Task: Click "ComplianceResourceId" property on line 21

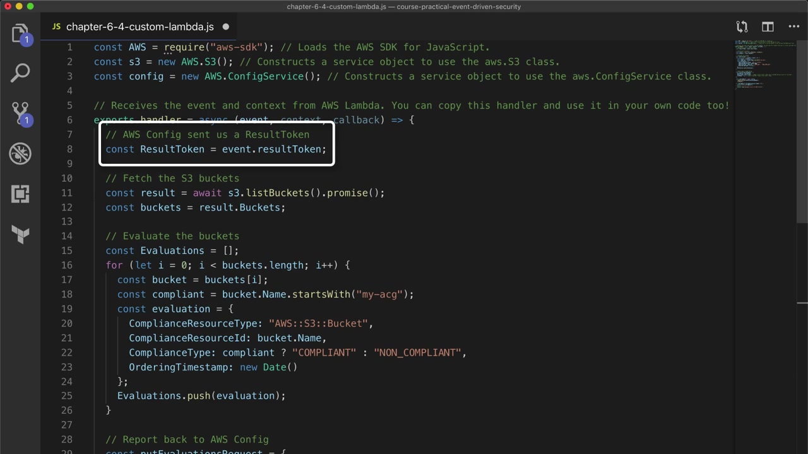Action: pos(187,338)
